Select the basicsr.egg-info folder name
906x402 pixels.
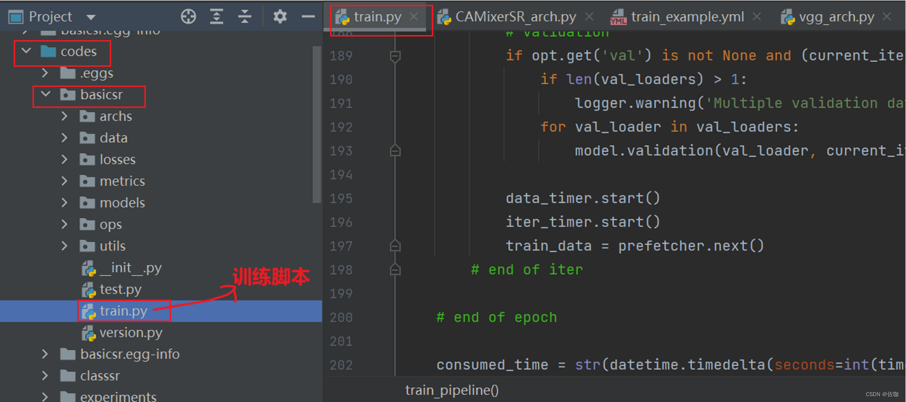[x=130, y=354]
